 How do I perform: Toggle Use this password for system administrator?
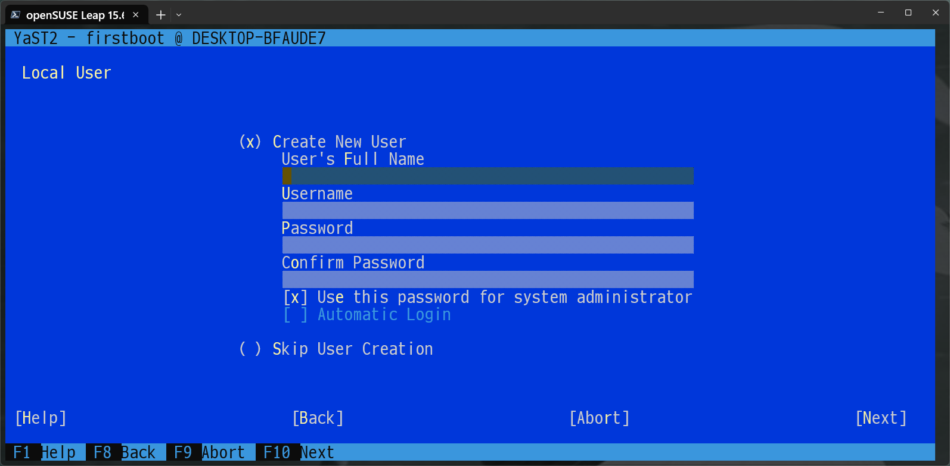pyautogui.click(x=296, y=298)
